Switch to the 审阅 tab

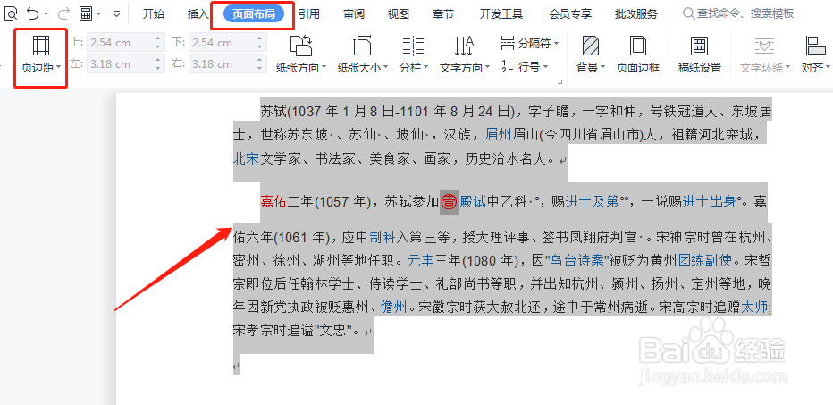(x=354, y=13)
